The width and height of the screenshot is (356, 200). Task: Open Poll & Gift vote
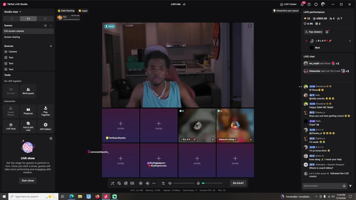28,126
